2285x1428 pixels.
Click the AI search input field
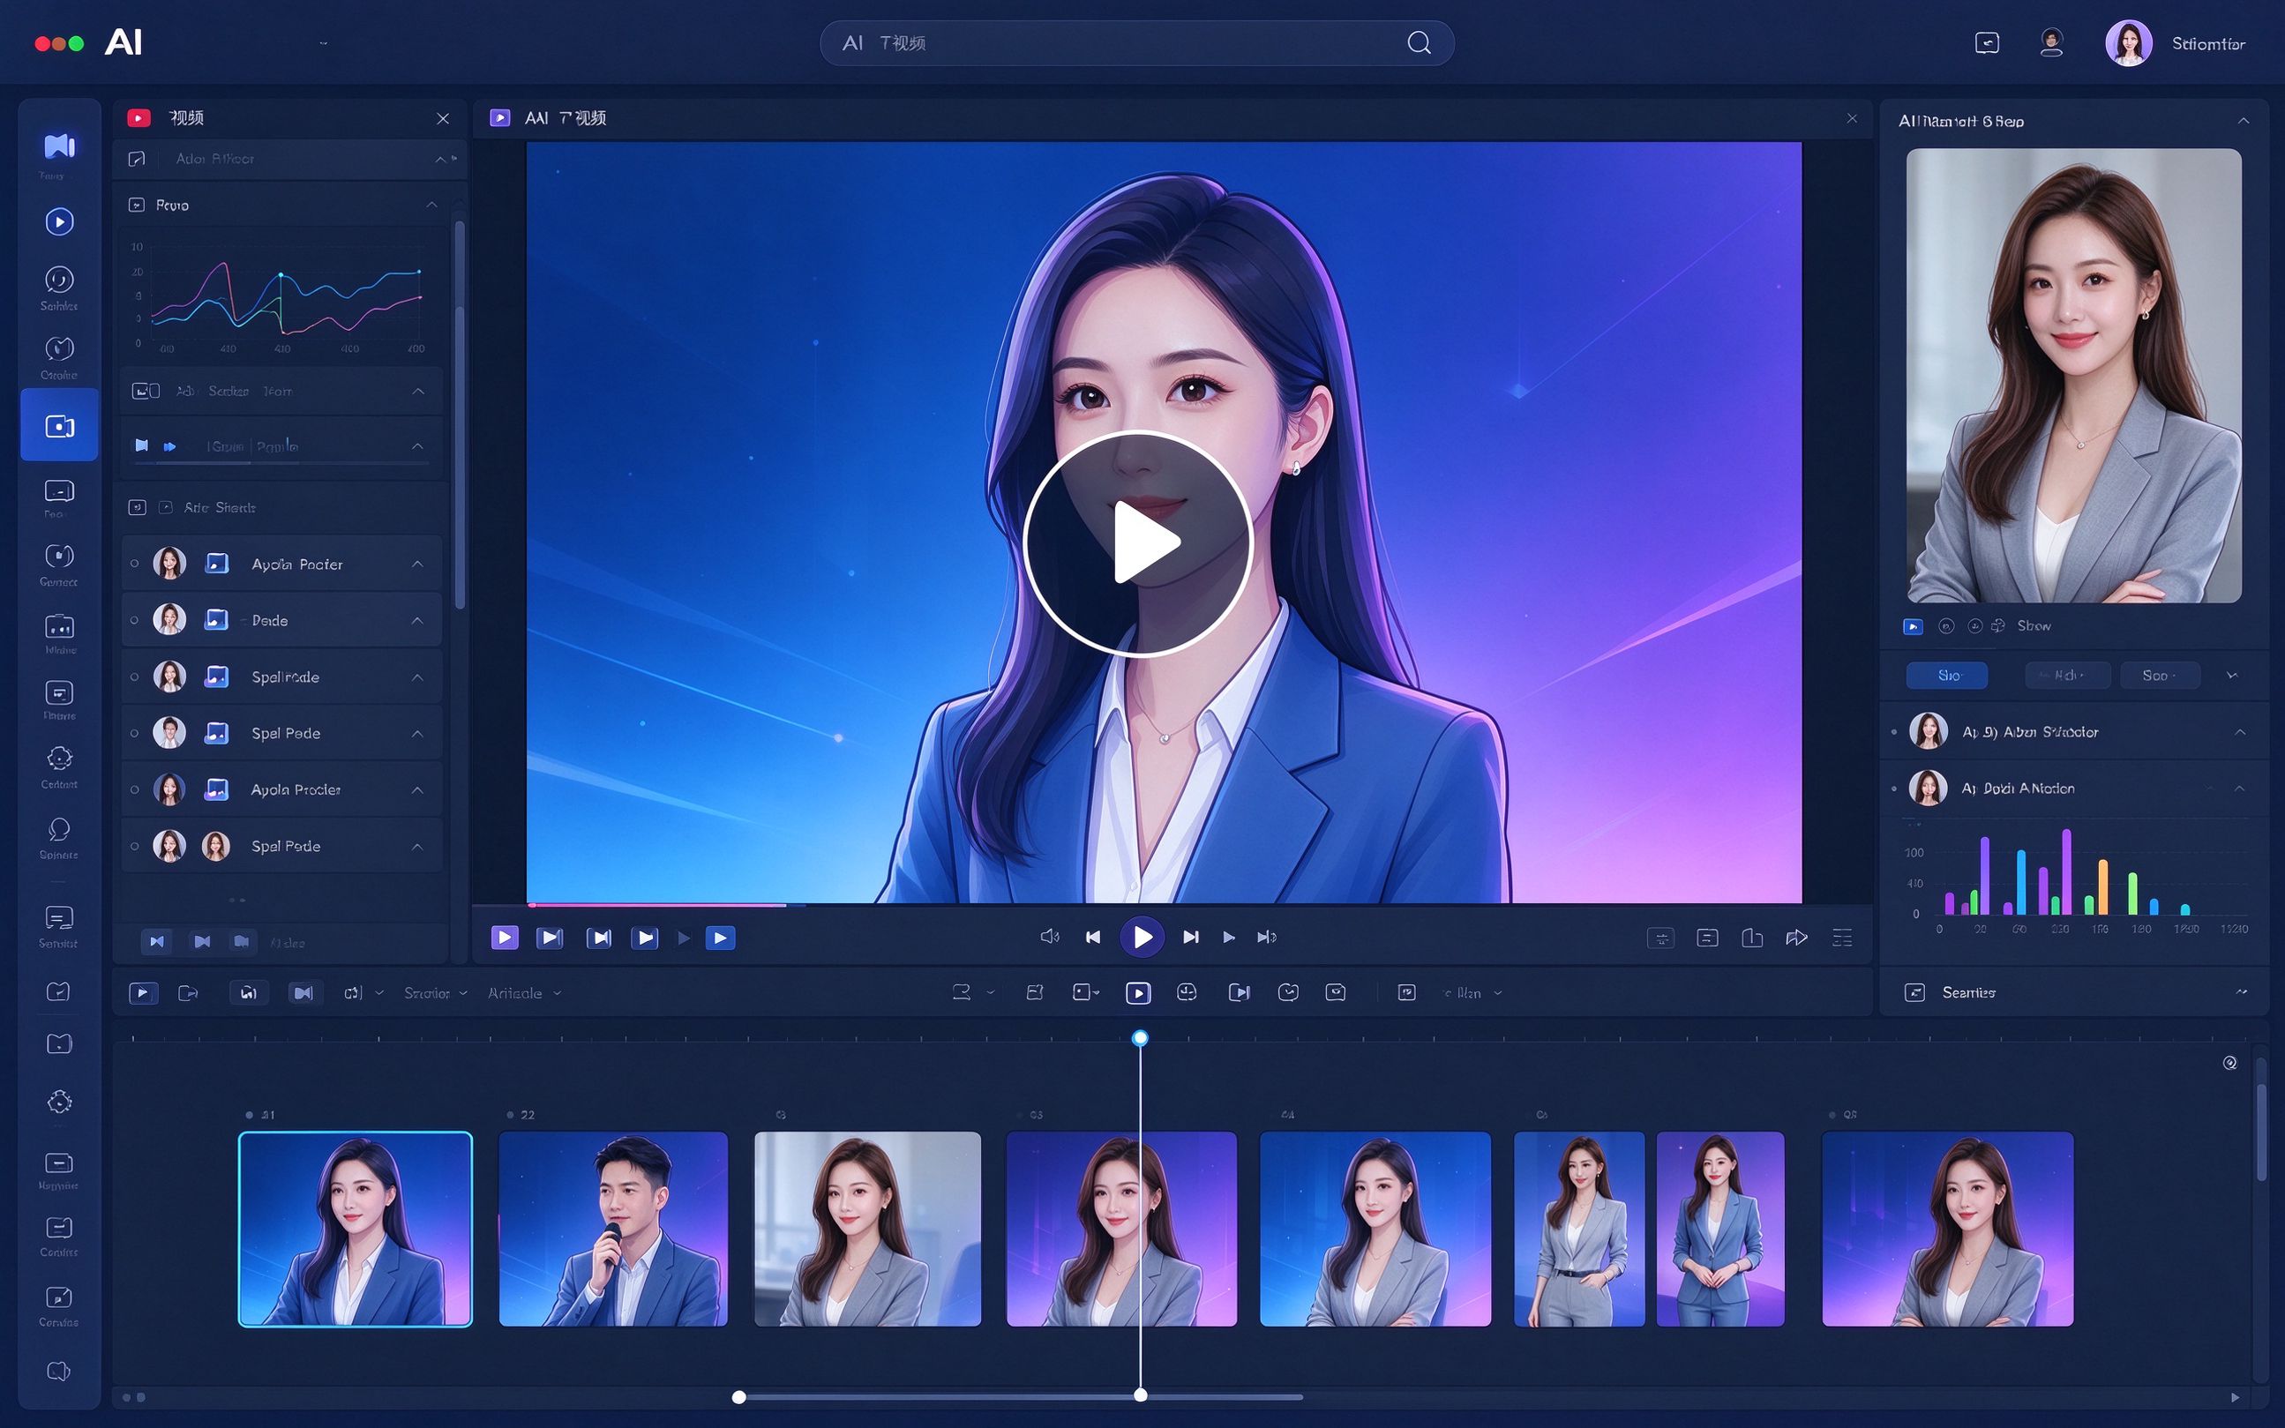[x=1136, y=42]
